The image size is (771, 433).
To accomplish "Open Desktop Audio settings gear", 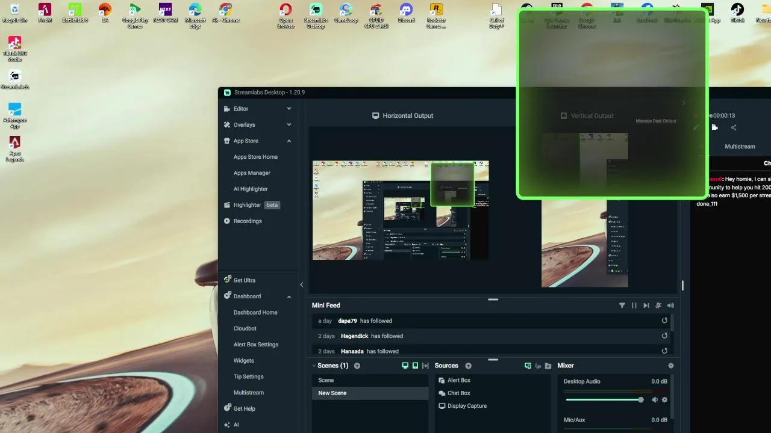I will click(x=665, y=400).
